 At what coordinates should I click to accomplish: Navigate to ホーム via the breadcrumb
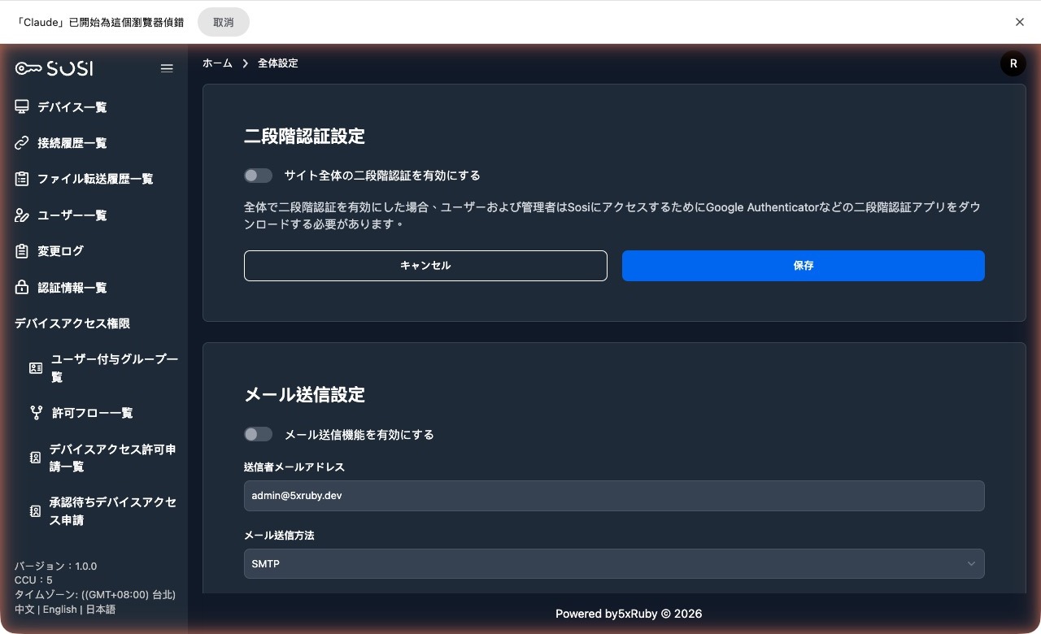pyautogui.click(x=217, y=63)
